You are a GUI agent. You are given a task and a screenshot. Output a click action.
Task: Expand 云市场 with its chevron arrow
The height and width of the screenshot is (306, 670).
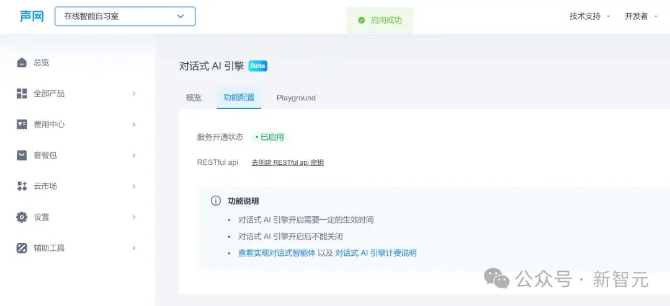tap(134, 186)
